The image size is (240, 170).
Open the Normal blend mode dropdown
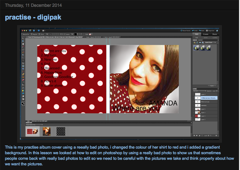[200, 91]
